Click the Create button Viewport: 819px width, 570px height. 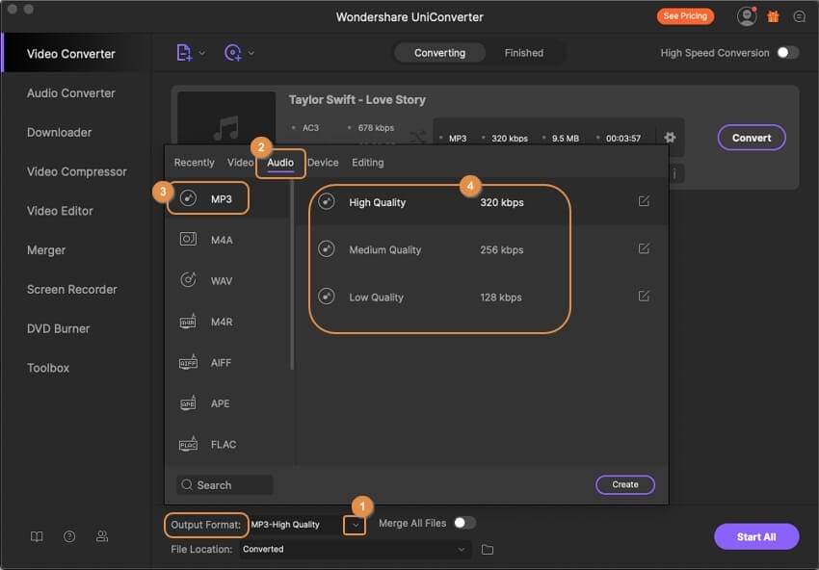point(625,484)
